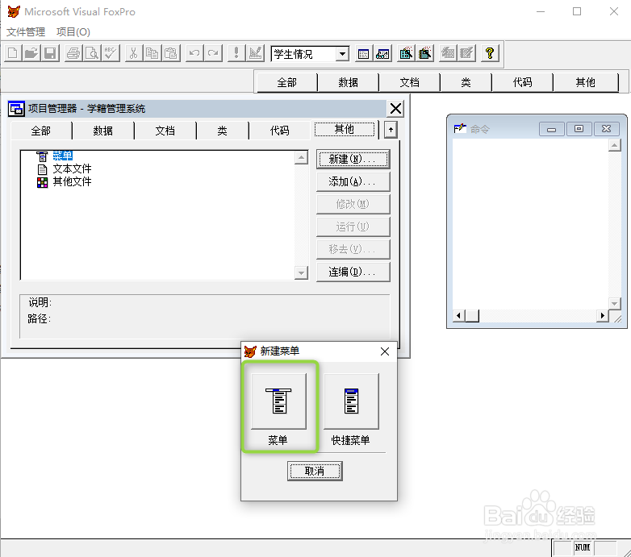Image resolution: width=631 pixels, height=557 pixels.
Task: Click the Redo toolbar icon
Action: pos(213,53)
